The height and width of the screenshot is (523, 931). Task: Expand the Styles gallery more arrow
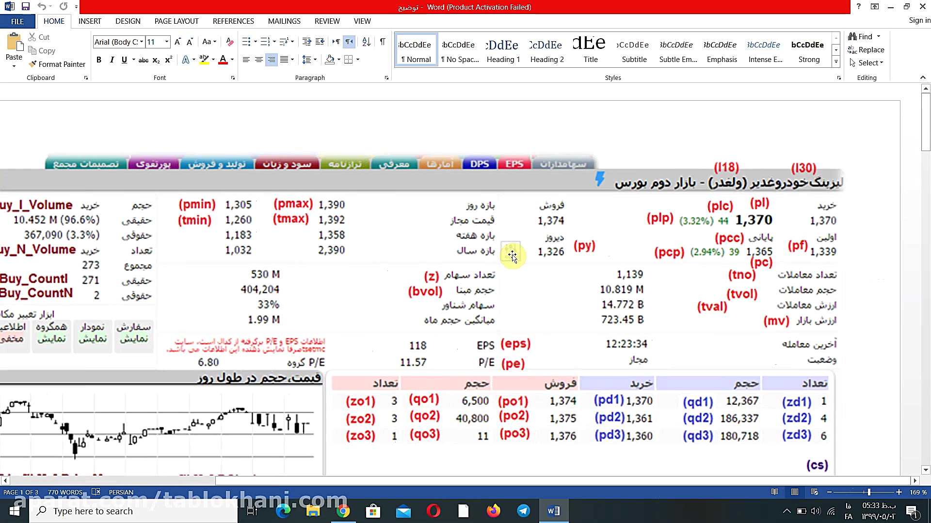(836, 62)
